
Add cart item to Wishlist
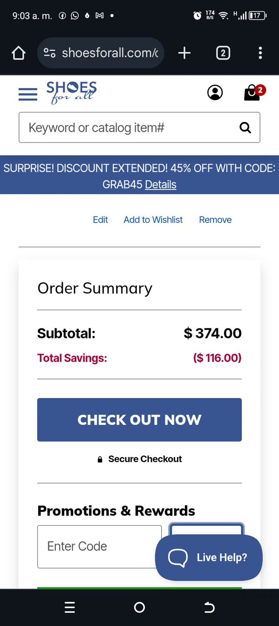[153, 220]
